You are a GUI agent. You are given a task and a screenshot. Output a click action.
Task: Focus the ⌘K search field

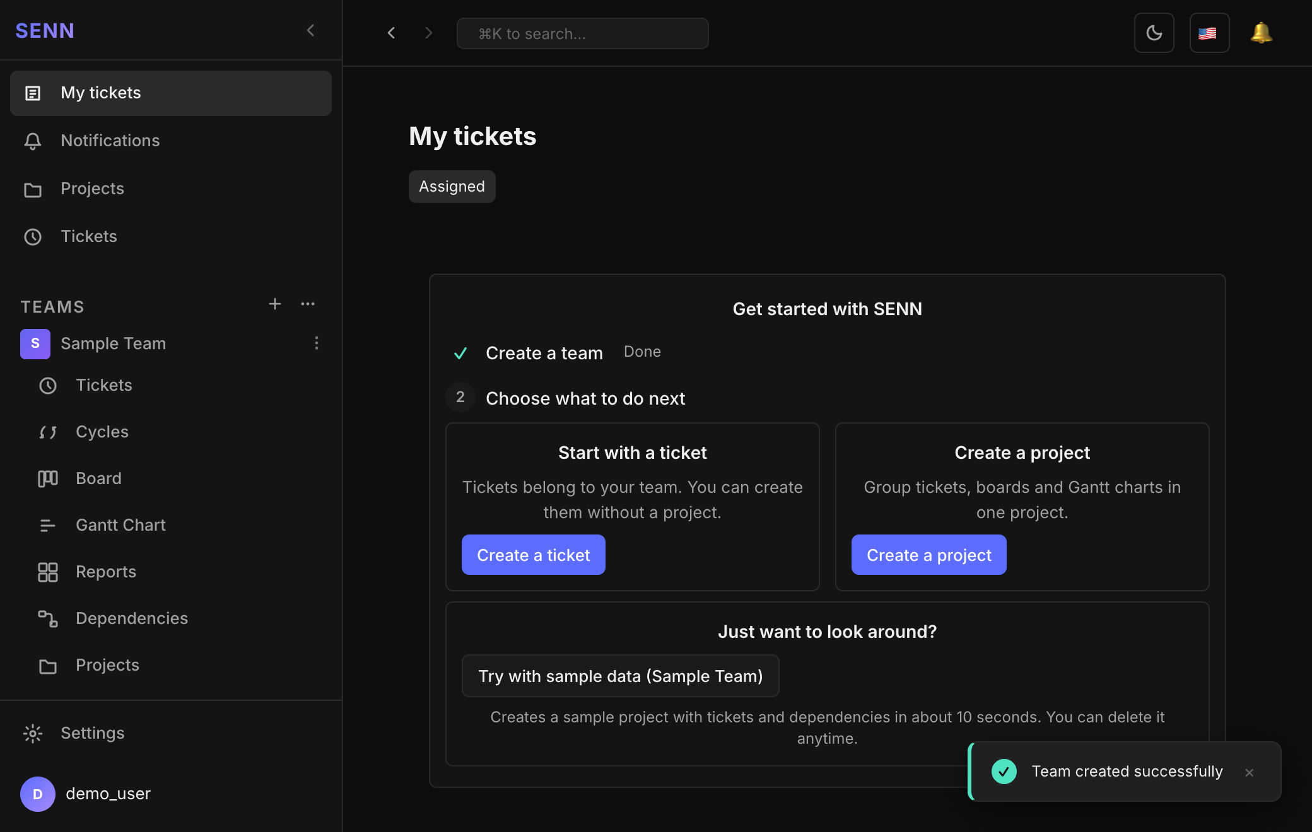point(583,33)
